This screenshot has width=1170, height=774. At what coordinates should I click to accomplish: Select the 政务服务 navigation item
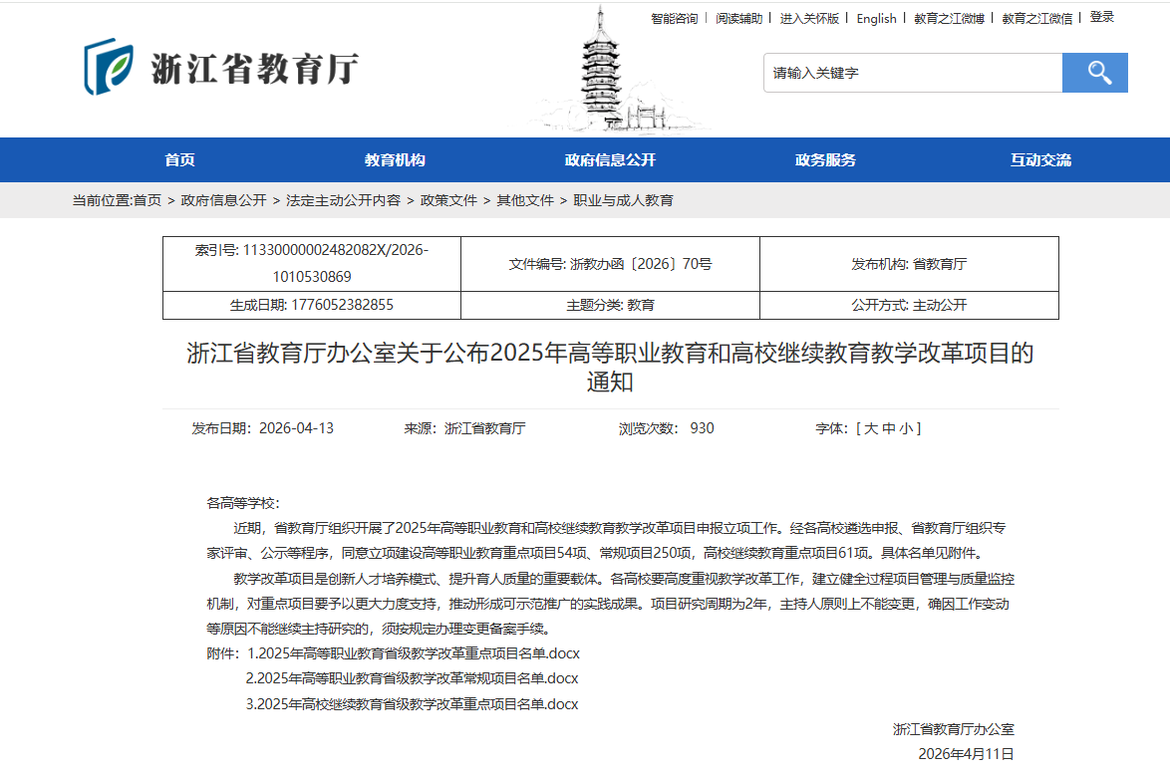pos(825,160)
